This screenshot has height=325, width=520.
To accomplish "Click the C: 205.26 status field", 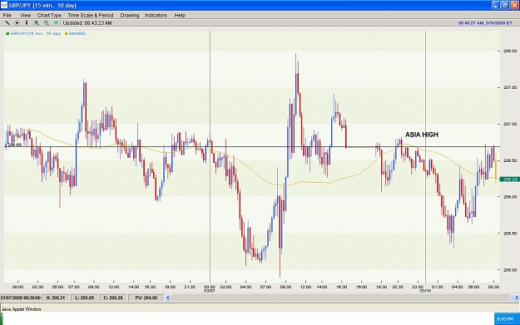I will tap(113, 298).
